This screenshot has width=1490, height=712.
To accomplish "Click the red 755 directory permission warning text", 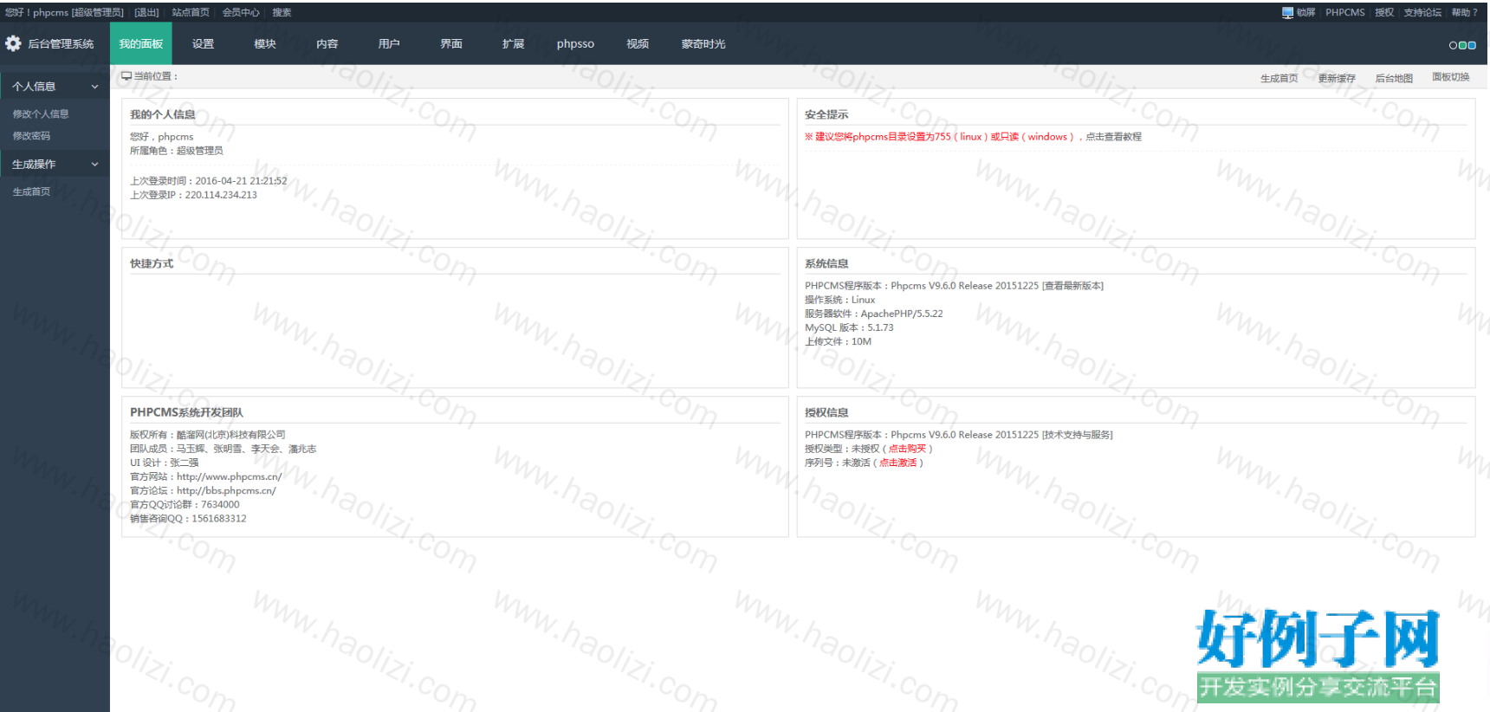I will pyautogui.click(x=939, y=137).
